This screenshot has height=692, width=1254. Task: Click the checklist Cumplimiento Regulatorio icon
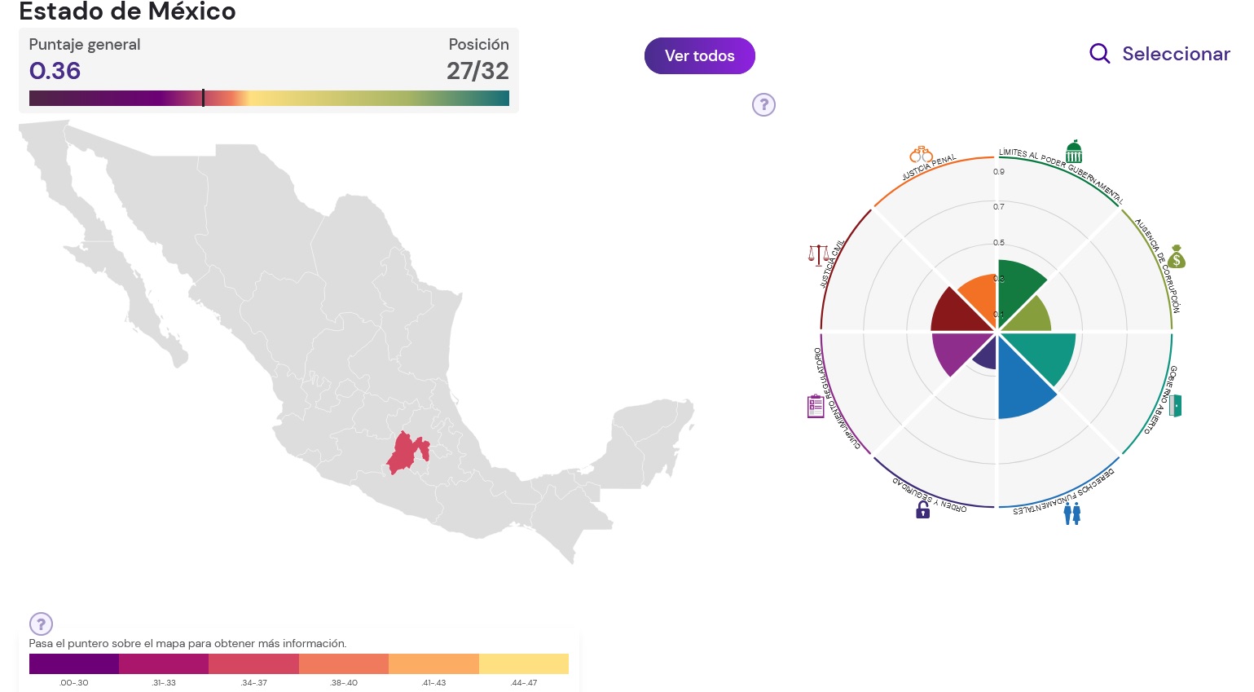816,406
